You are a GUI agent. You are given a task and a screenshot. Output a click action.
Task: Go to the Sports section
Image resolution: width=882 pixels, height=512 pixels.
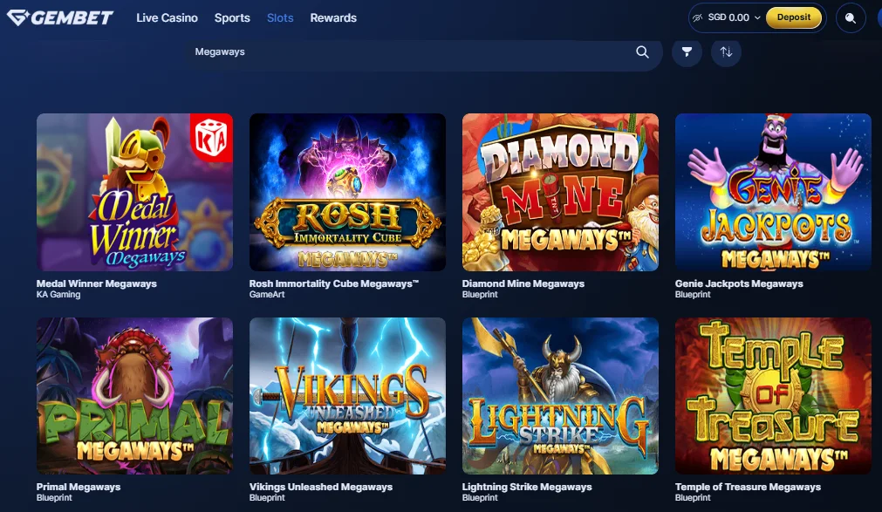[232, 18]
